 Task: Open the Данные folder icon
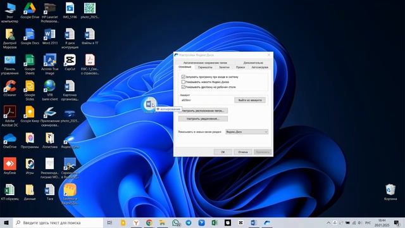(30, 192)
